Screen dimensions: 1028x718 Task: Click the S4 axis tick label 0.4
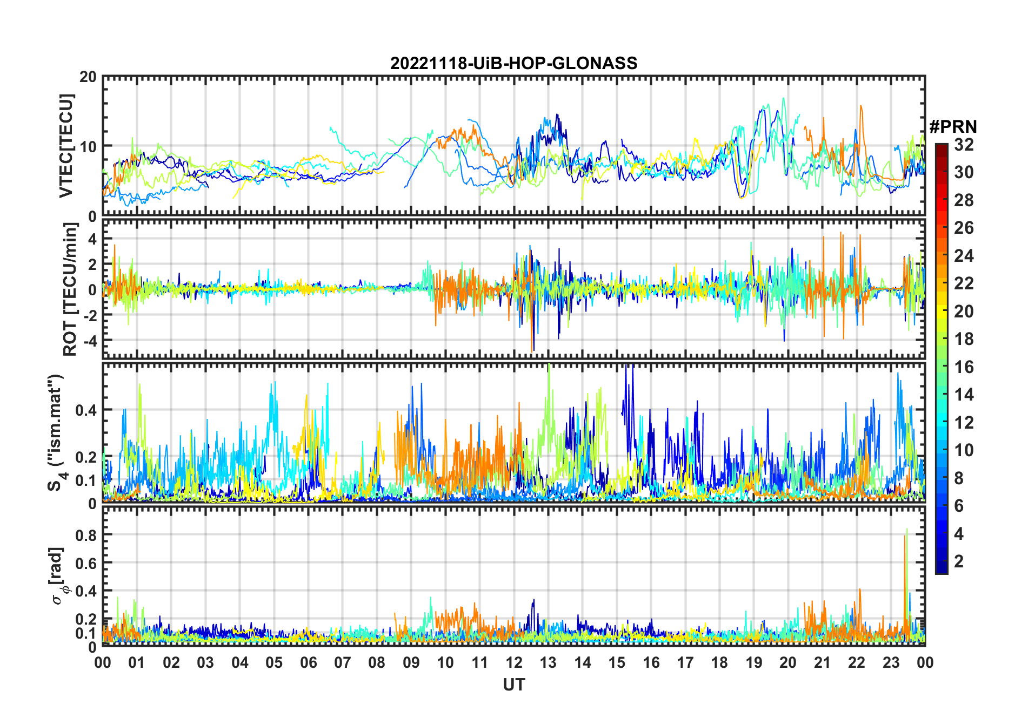point(86,410)
